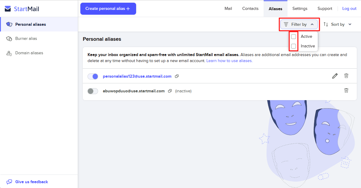Viewport: 361px width, 188px height.
Task: Switch to the Mail tab
Action: point(228,9)
